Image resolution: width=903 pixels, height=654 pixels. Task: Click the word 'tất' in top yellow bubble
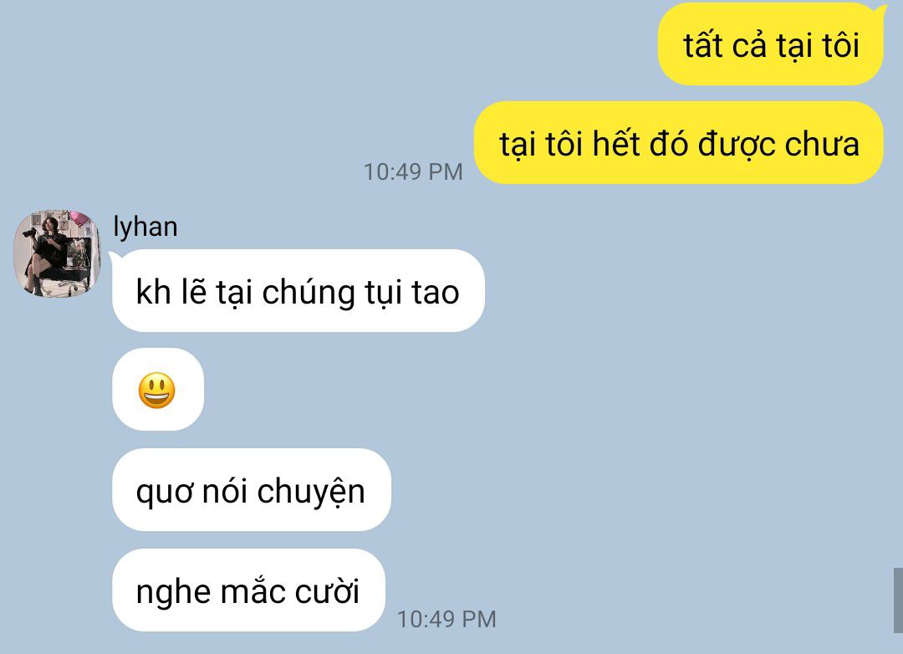(x=702, y=45)
